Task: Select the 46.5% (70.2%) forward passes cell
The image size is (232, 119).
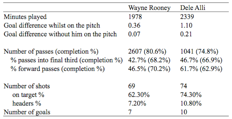Action: [149, 69]
